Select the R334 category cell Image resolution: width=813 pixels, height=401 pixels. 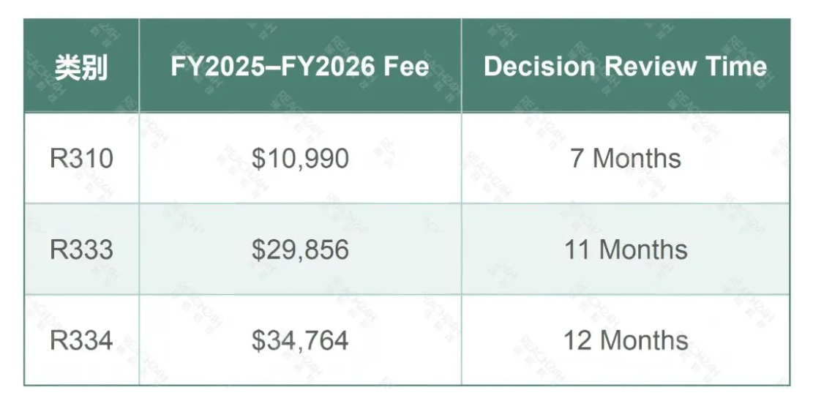click(81, 340)
